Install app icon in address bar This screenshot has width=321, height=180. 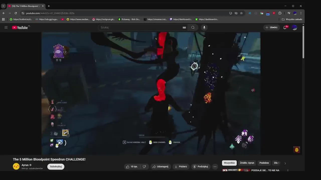tap(230, 13)
